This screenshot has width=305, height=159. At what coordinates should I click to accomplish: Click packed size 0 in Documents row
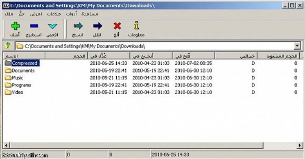[x=296, y=71]
